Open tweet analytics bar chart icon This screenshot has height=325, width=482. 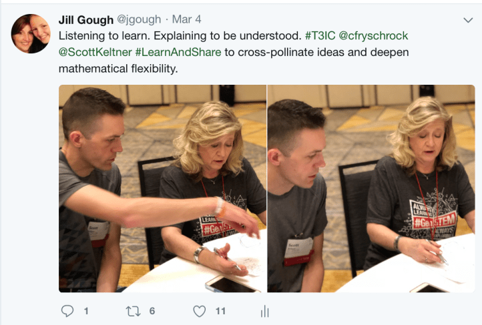click(x=264, y=311)
